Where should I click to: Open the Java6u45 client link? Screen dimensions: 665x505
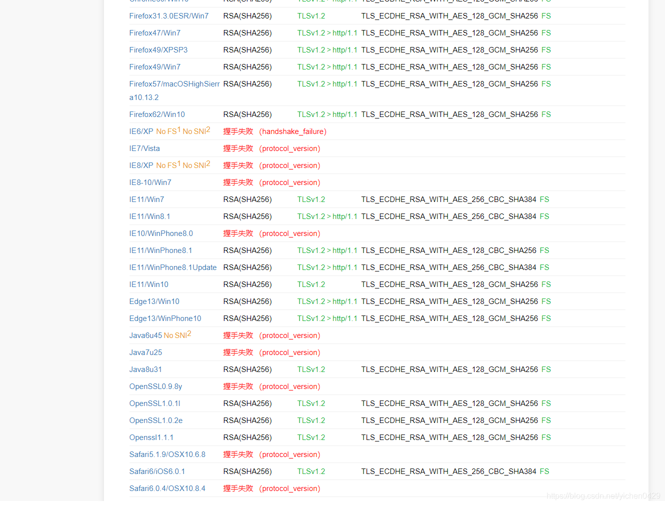pos(145,335)
